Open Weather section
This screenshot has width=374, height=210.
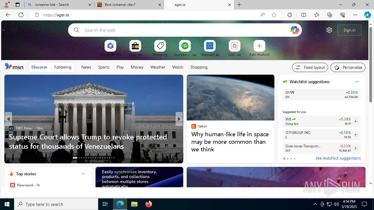158,67
